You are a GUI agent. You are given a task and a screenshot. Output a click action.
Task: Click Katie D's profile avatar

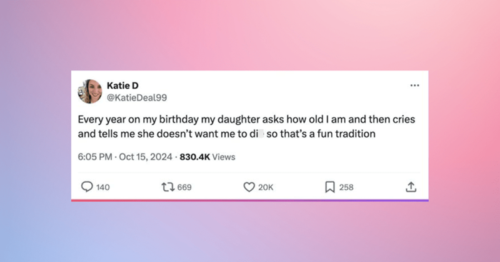90,91
